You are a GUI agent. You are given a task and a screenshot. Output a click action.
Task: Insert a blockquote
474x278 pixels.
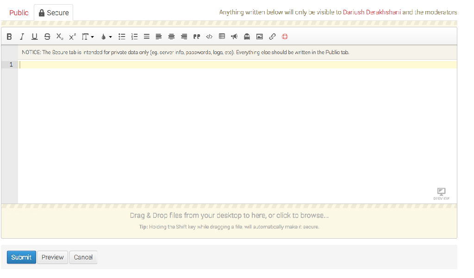[x=197, y=37]
